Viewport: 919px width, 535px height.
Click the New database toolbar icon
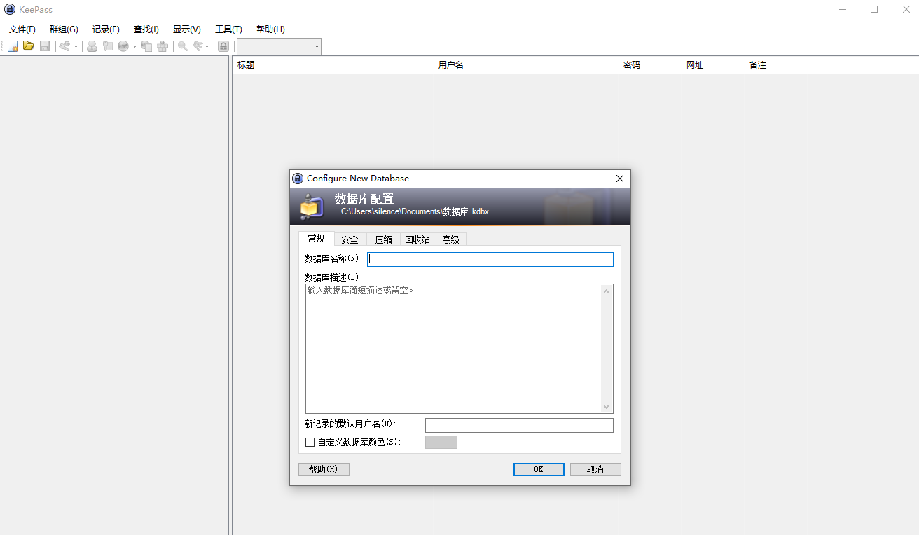tap(13, 46)
